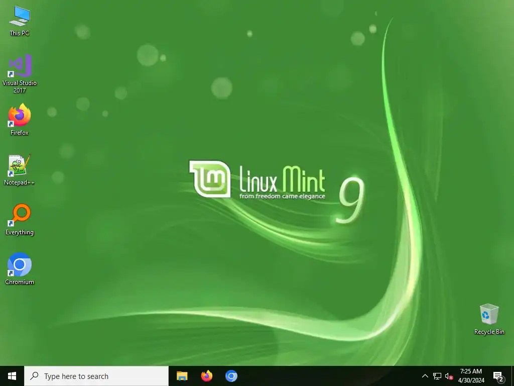Viewport: 514px width, 386px height.
Task: Open the network status tray icon
Action: click(437, 376)
